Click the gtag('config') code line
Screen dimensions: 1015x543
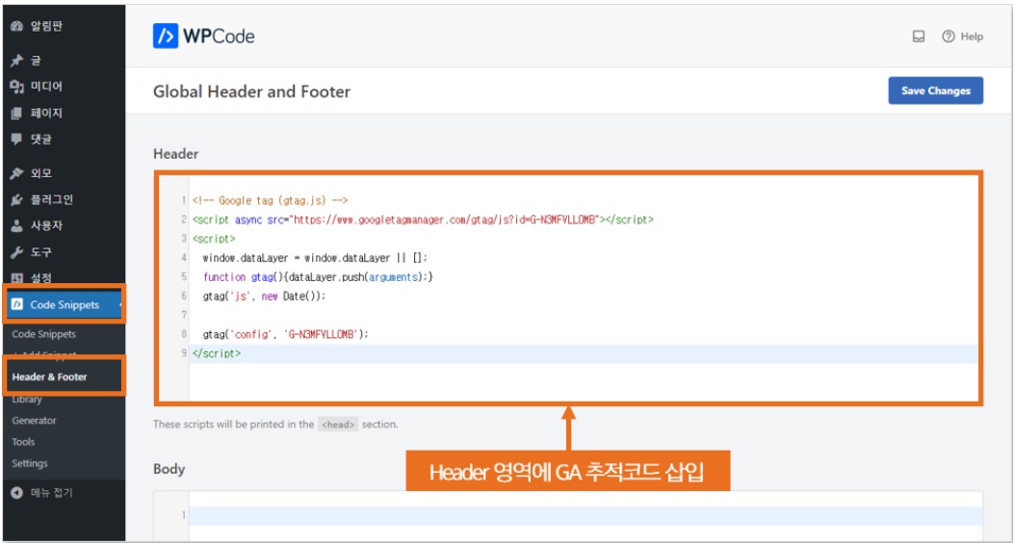[x=285, y=335]
